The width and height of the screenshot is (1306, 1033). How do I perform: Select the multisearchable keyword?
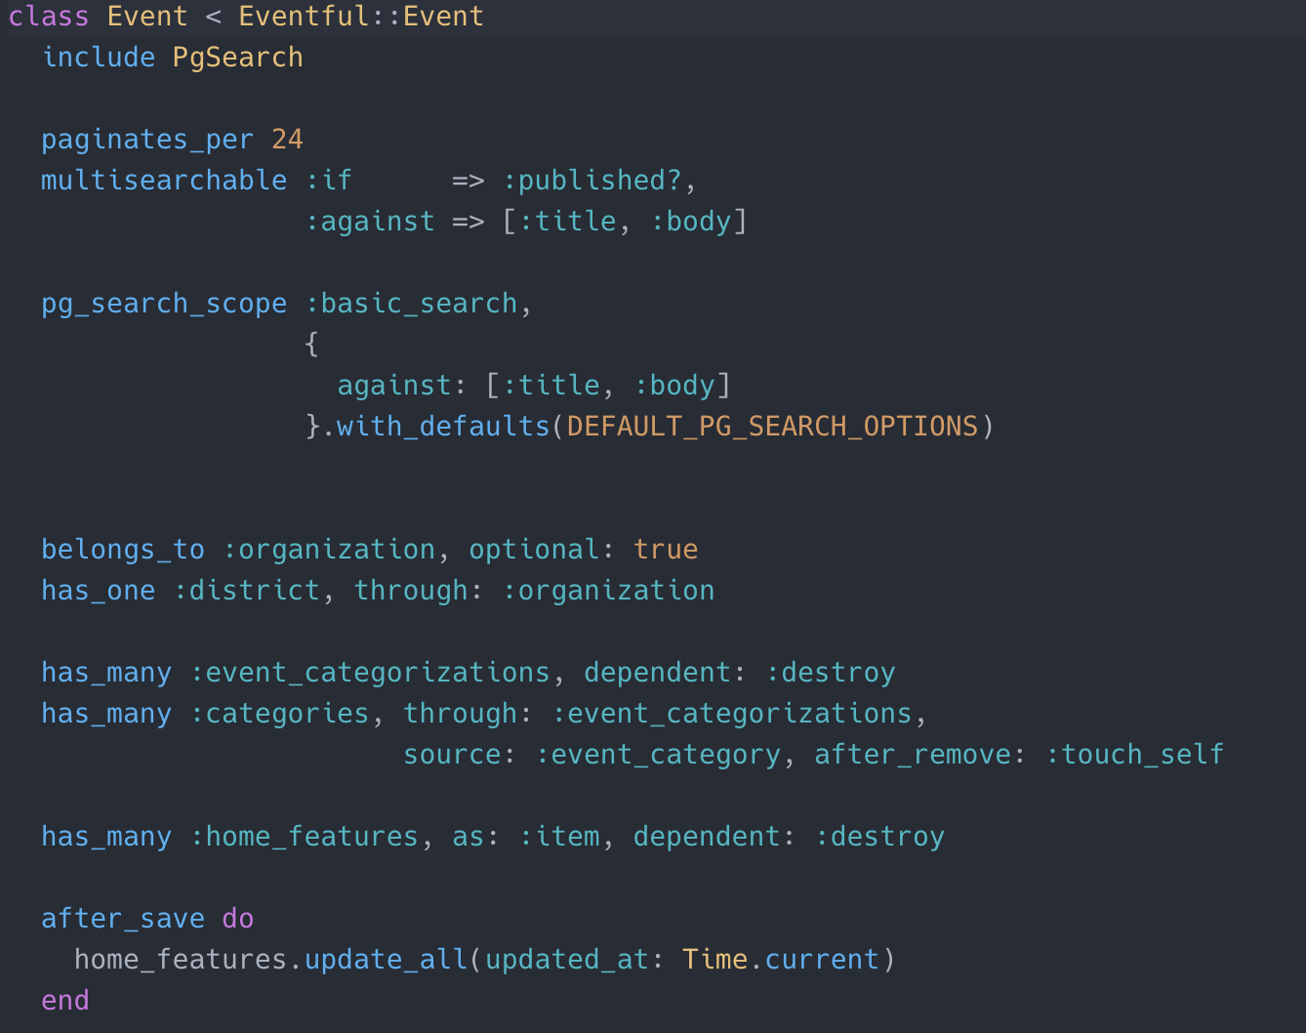click(163, 180)
